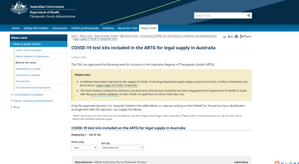This screenshot has width=299, height=164.
Task: Open the Health professionals menu
Action: click(x=85, y=28)
